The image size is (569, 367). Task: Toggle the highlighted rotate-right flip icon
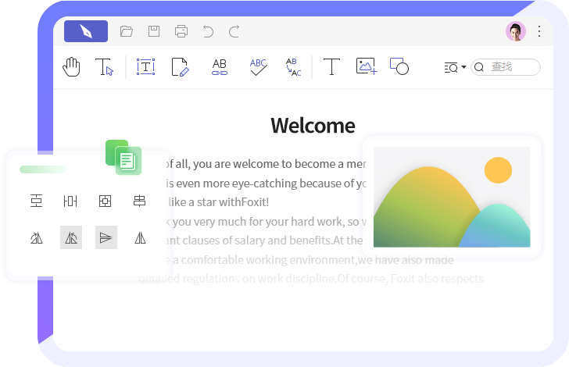71,237
